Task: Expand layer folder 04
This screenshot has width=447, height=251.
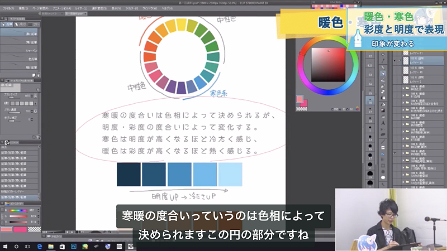Action: [403, 117]
